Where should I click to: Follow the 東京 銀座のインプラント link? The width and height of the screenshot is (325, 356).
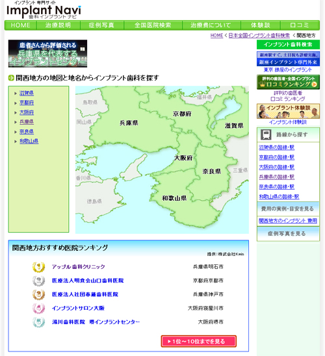coord(288,70)
